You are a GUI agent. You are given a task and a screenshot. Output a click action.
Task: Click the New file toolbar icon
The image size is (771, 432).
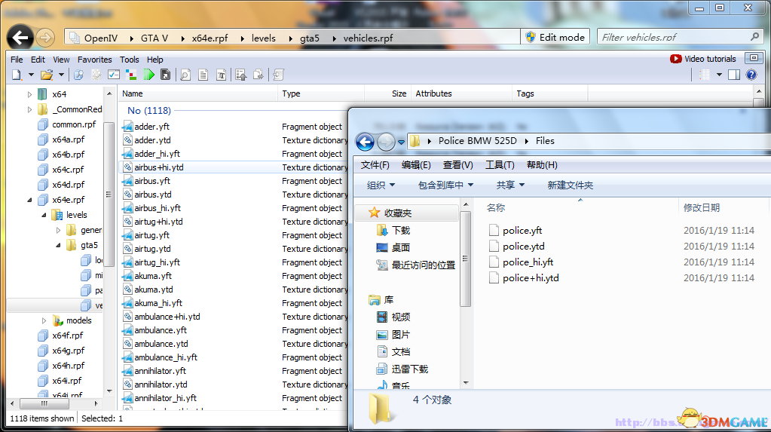tap(17, 75)
